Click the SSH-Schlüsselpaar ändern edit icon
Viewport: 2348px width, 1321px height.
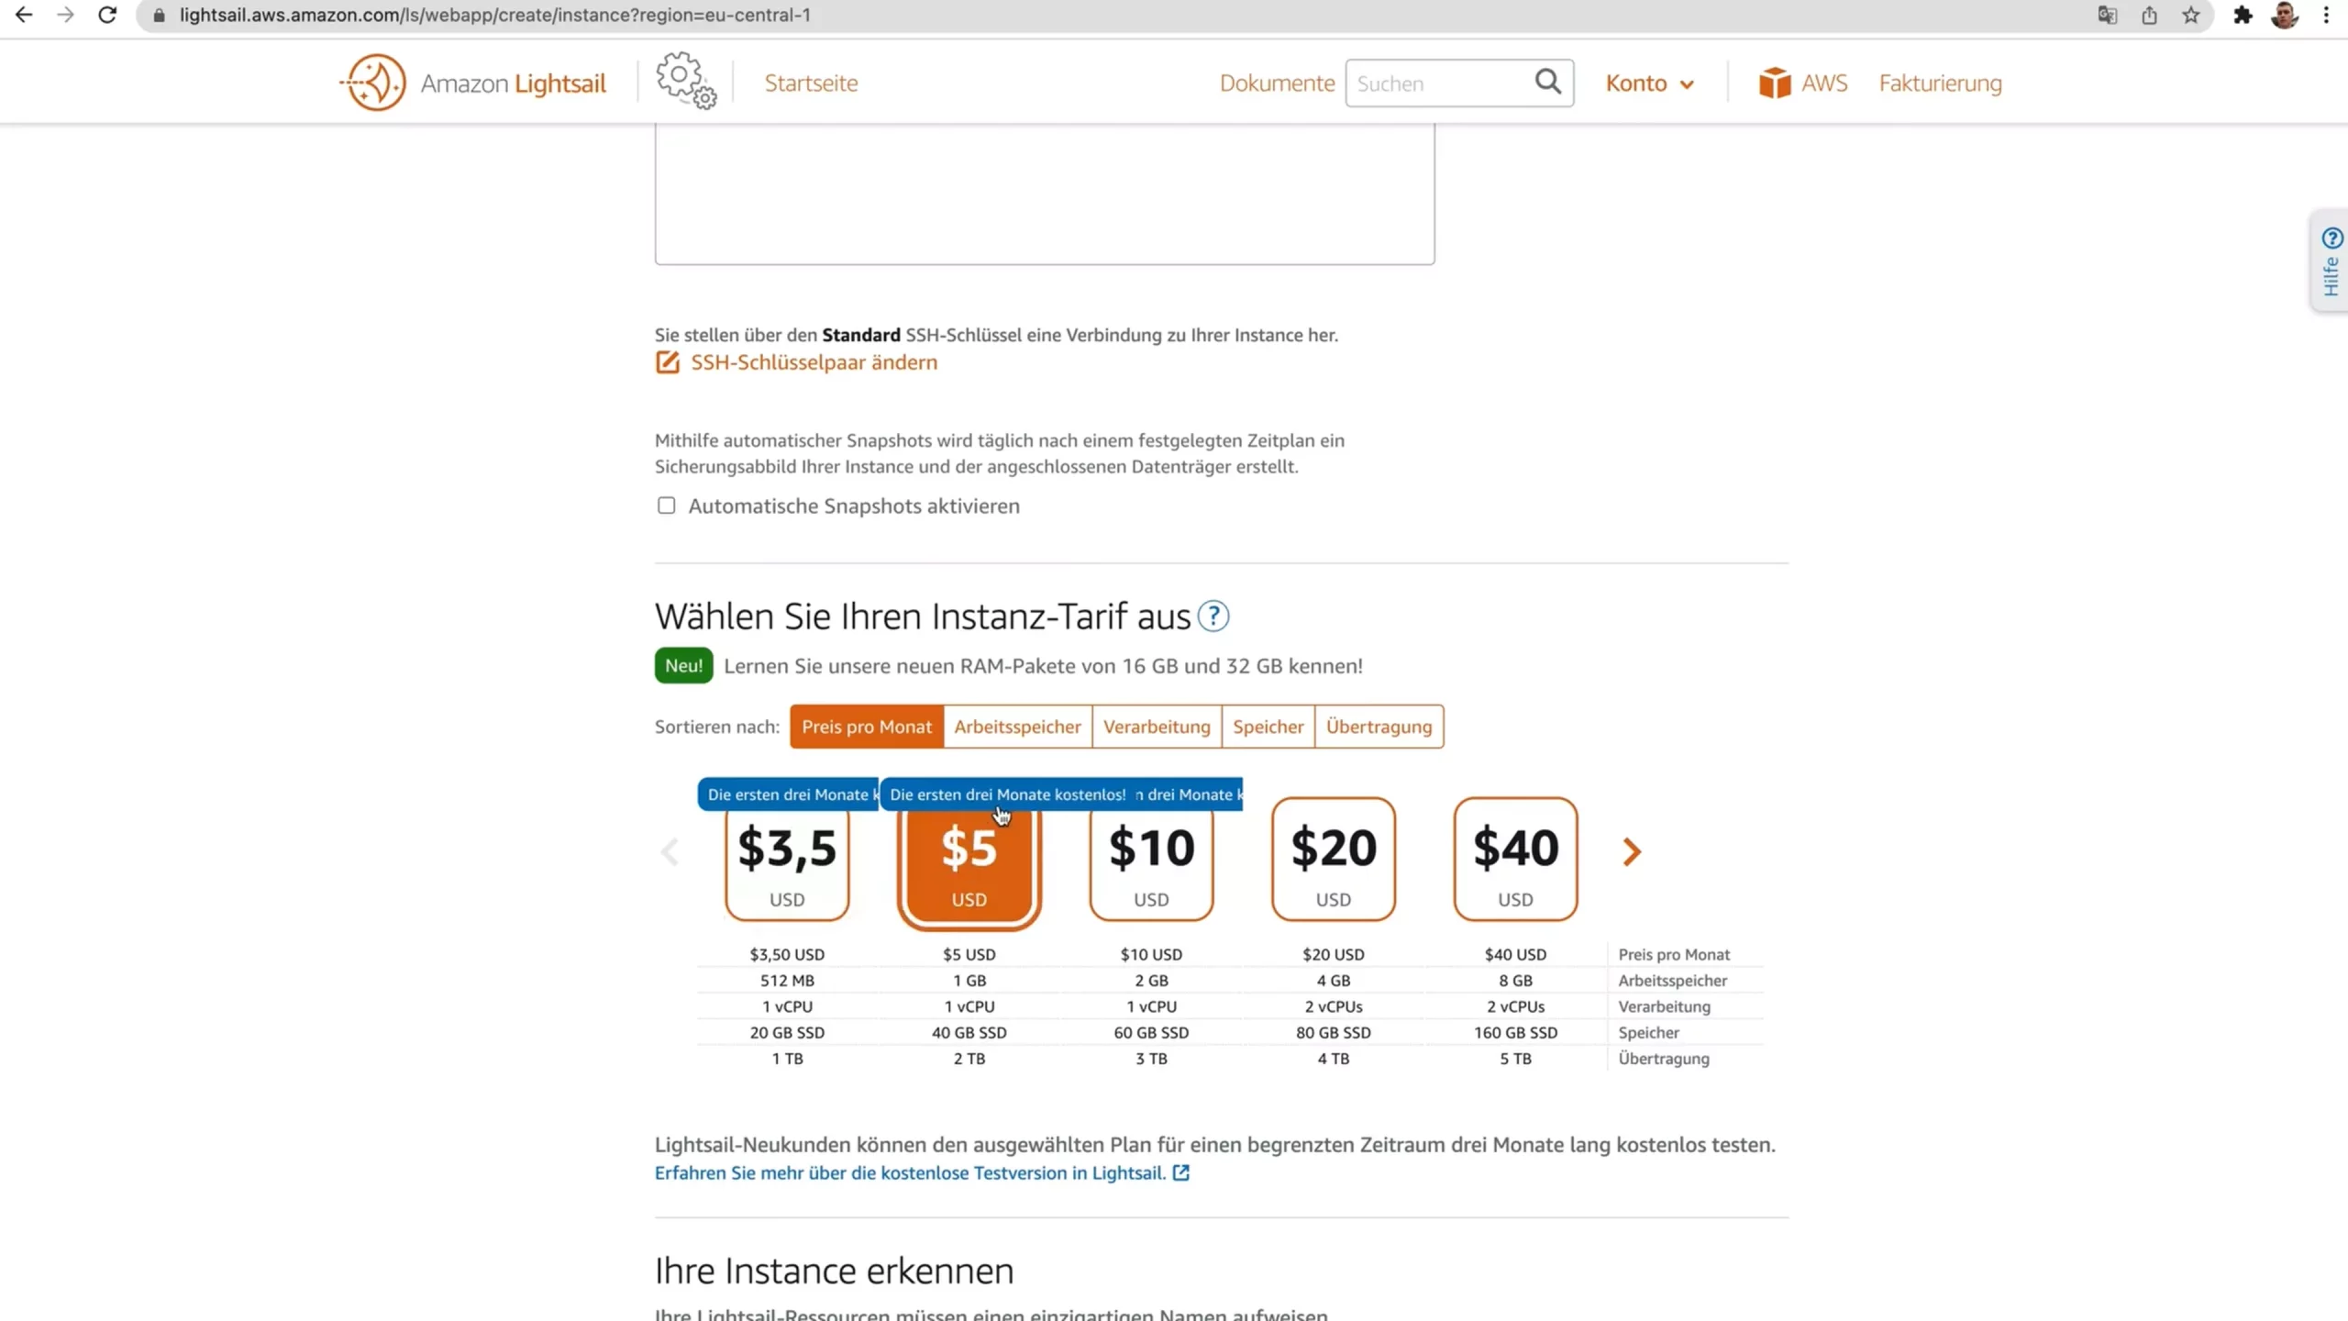[668, 362]
